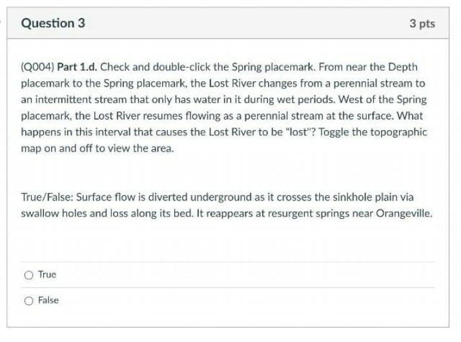Click the "False" answer label text
Screen dimensions: 461x342
(48, 300)
